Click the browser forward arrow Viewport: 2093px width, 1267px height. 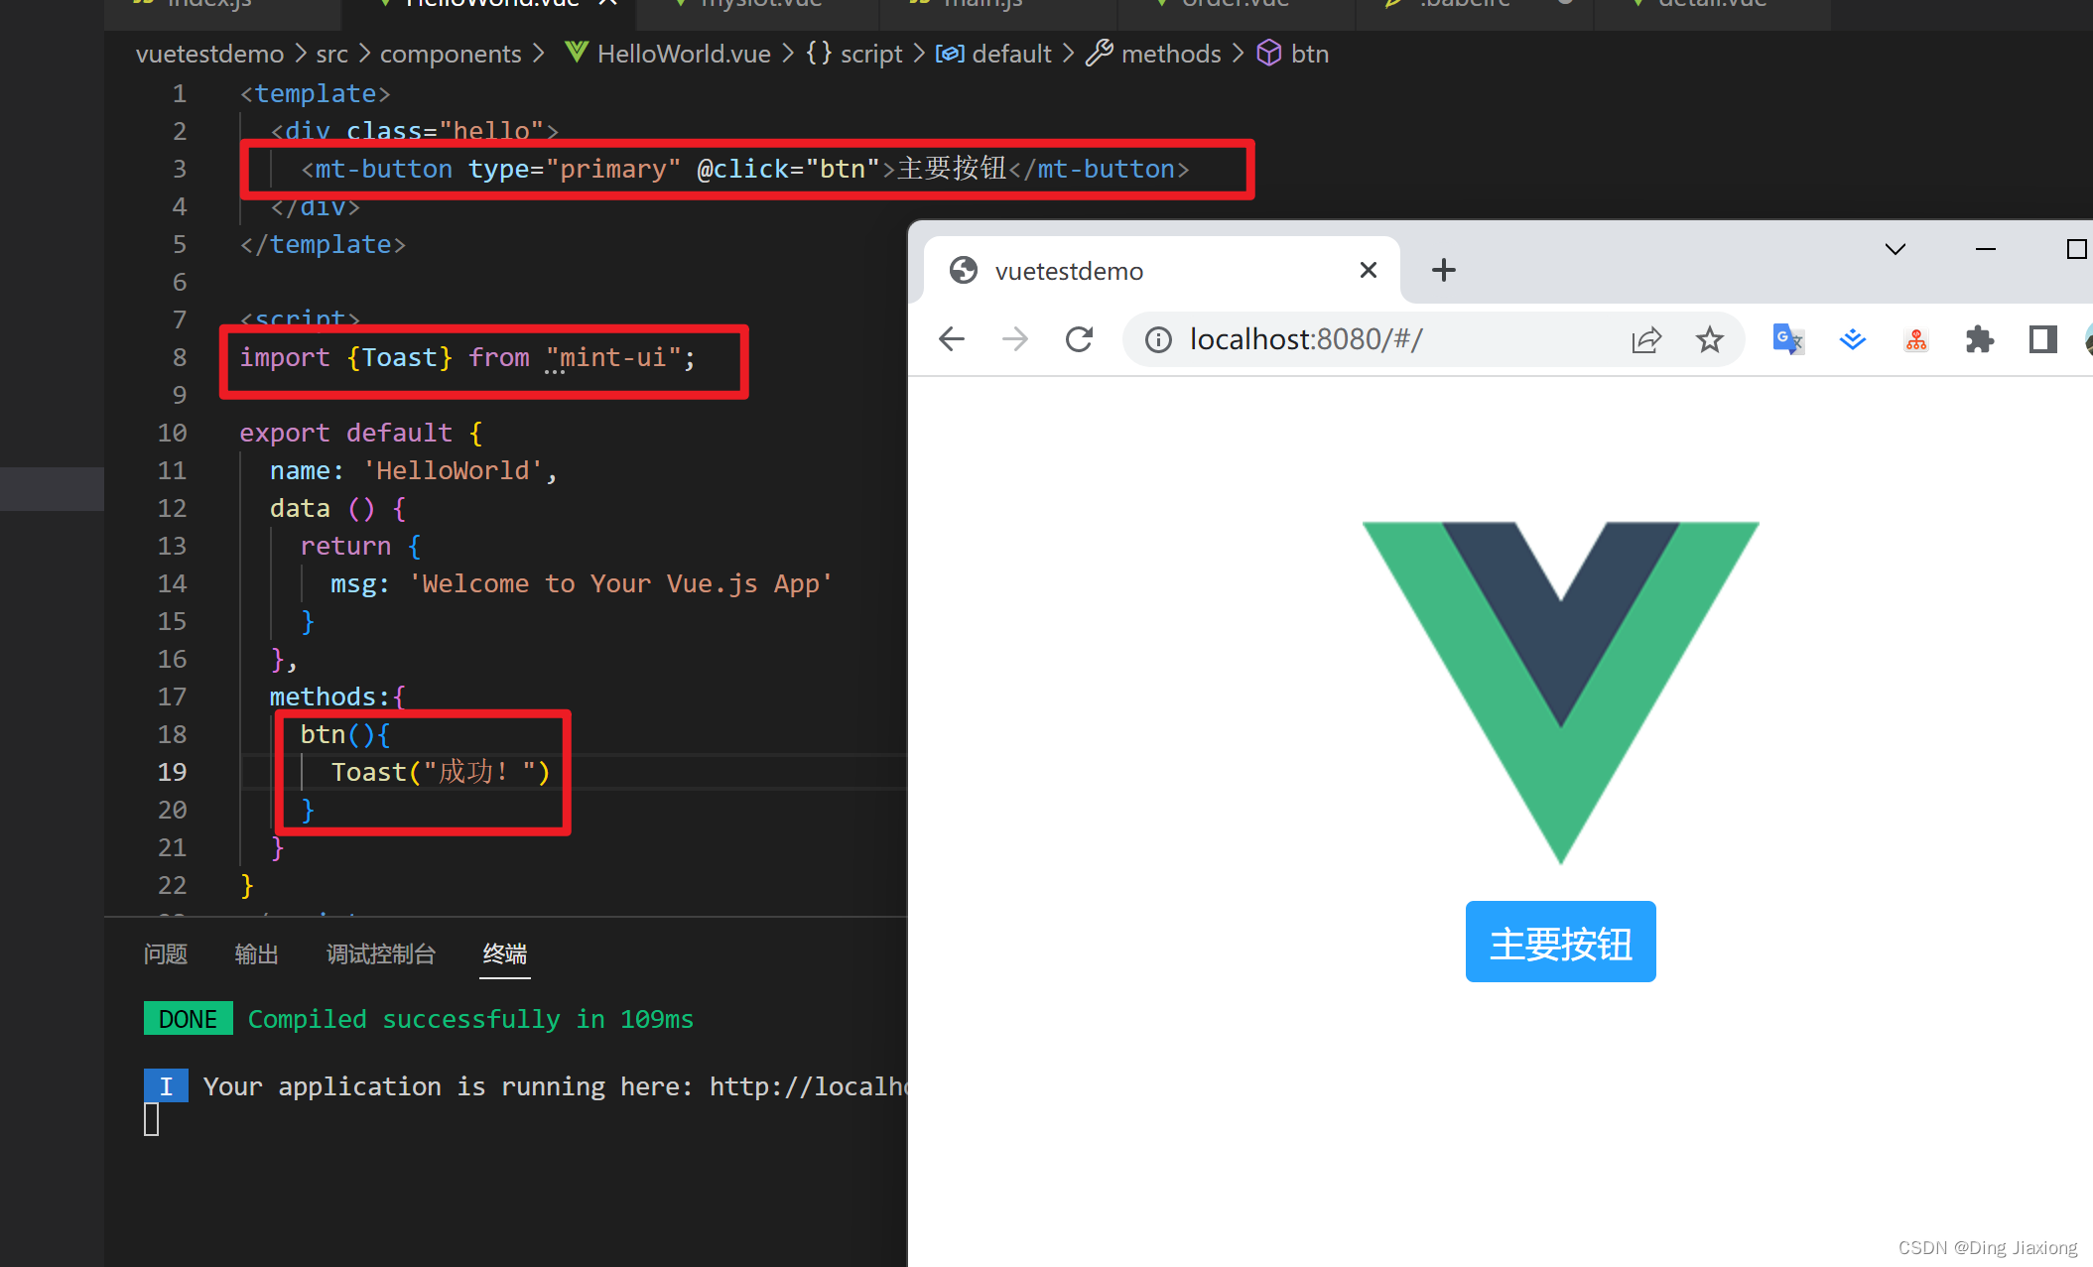1014,339
